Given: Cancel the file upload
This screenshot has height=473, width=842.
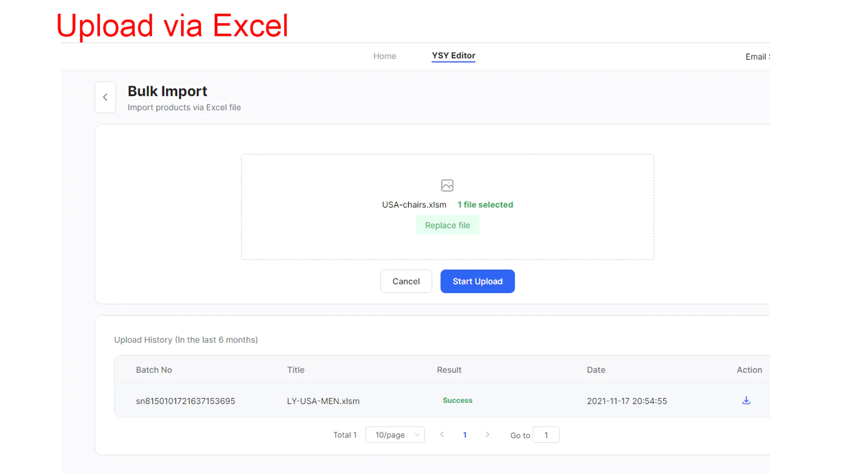Looking at the screenshot, I should click(x=406, y=282).
